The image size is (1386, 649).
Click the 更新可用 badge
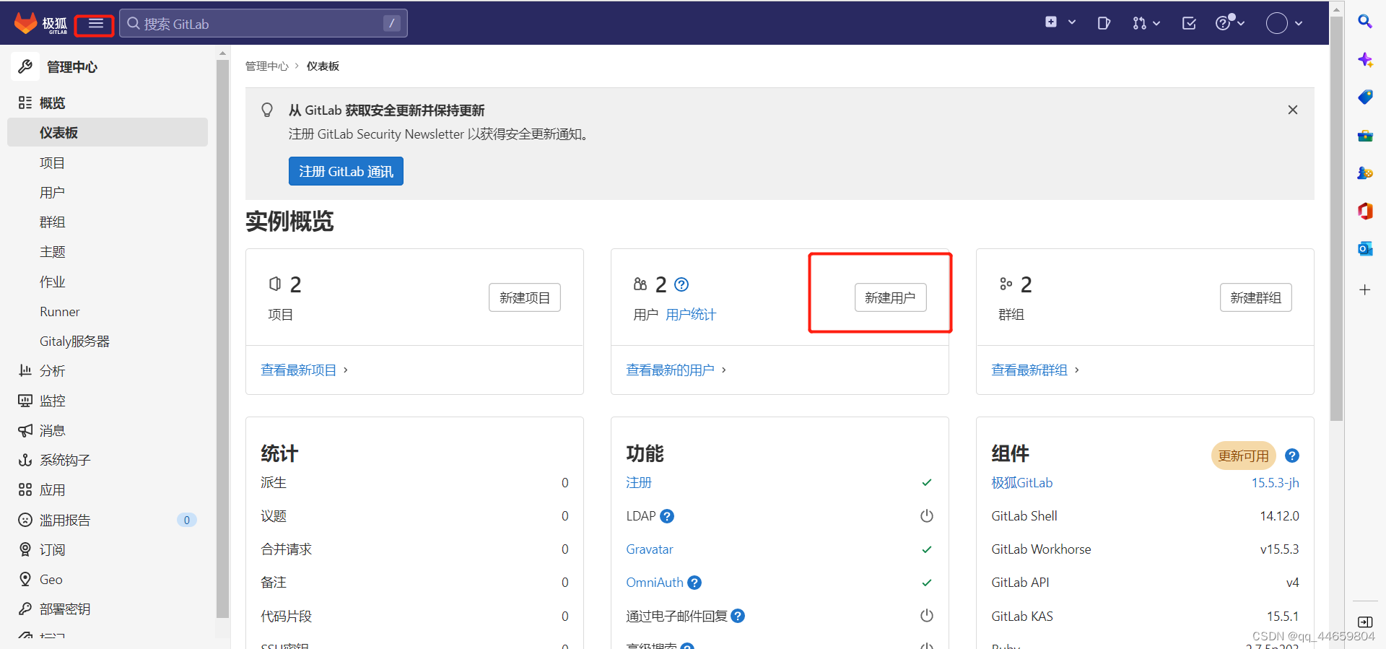[1243, 456]
